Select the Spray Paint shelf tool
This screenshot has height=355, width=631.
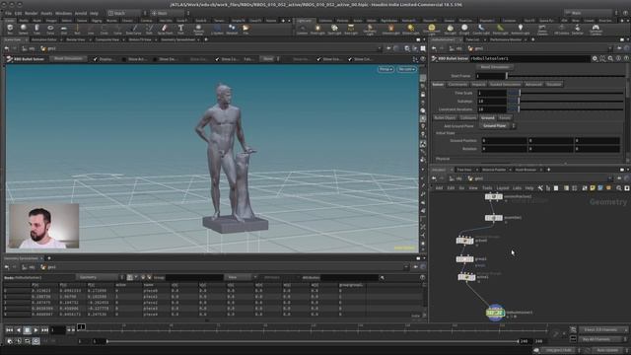pyautogui.click(x=165, y=29)
